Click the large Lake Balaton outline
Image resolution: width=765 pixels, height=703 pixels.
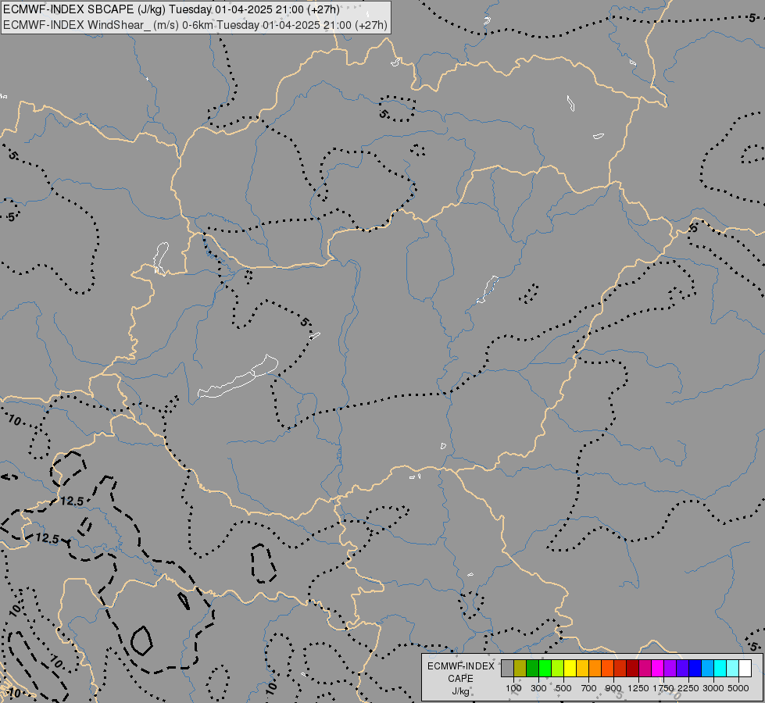[x=238, y=376]
